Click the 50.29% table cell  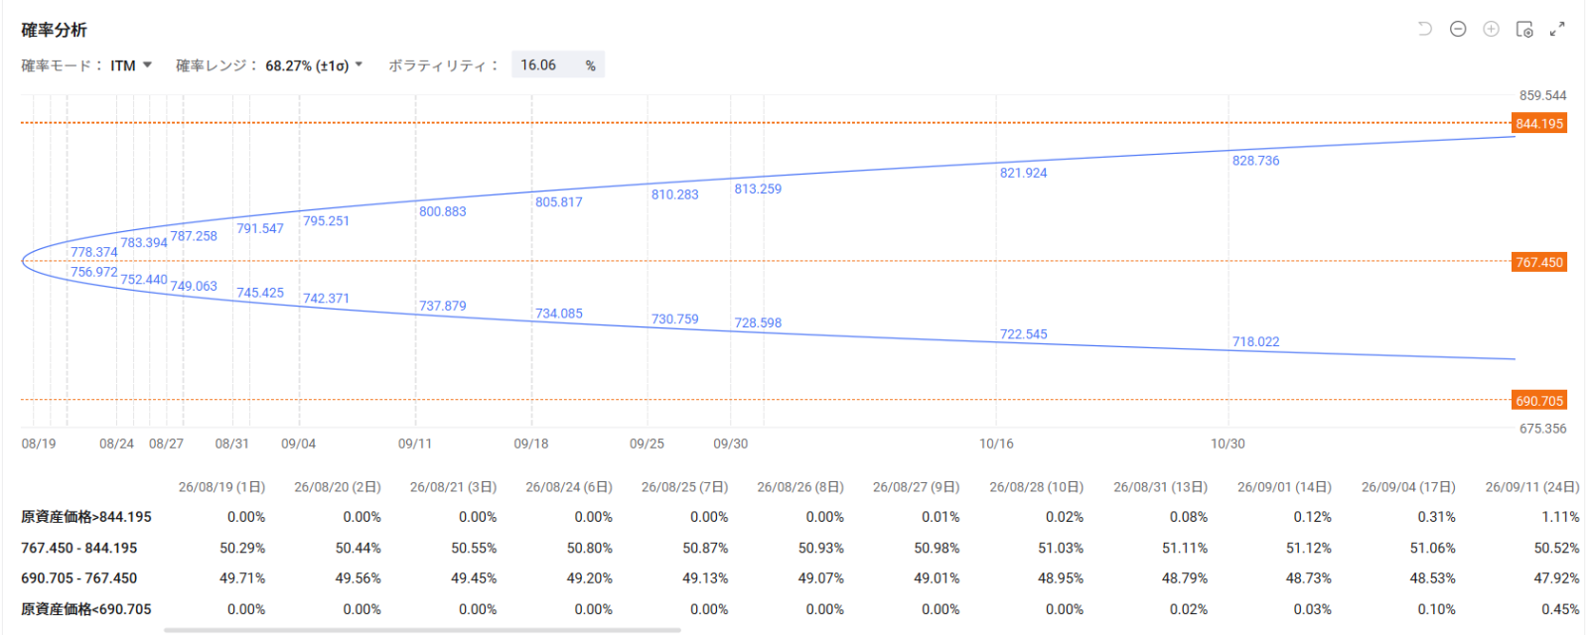(242, 548)
